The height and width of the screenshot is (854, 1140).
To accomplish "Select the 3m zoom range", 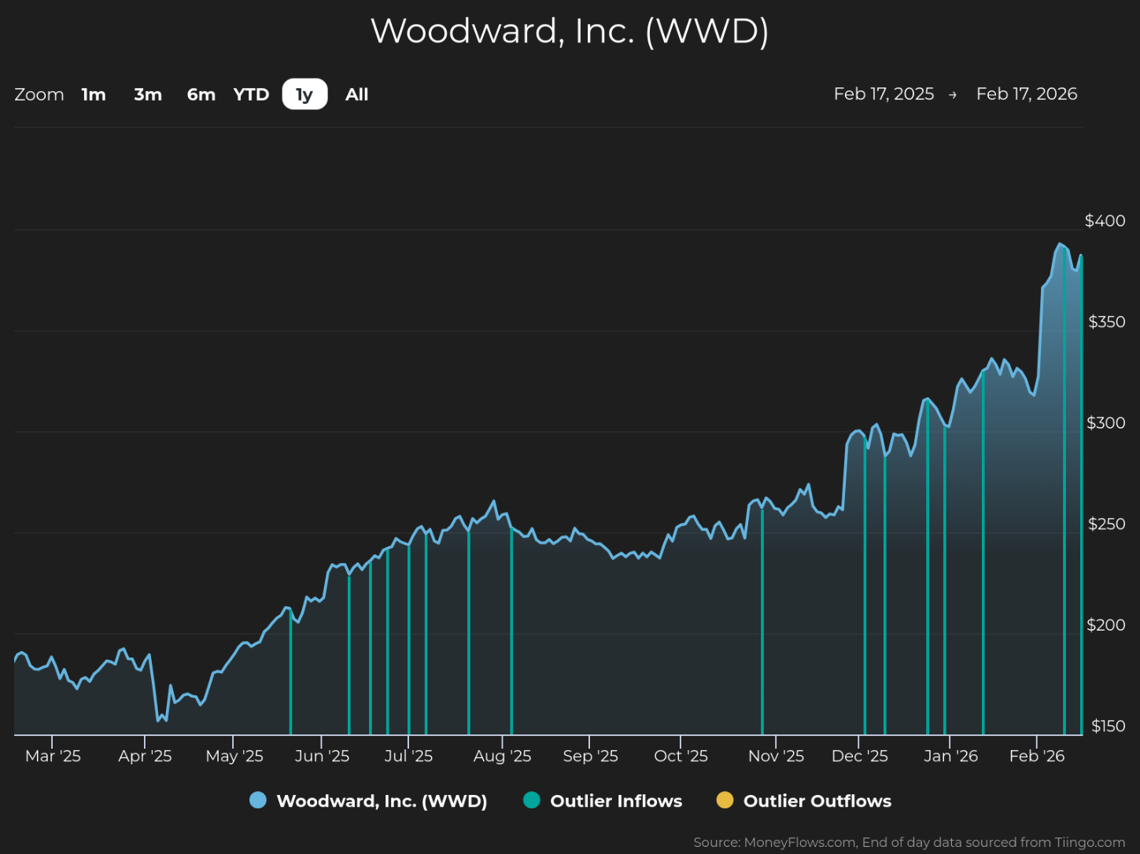I will point(148,94).
